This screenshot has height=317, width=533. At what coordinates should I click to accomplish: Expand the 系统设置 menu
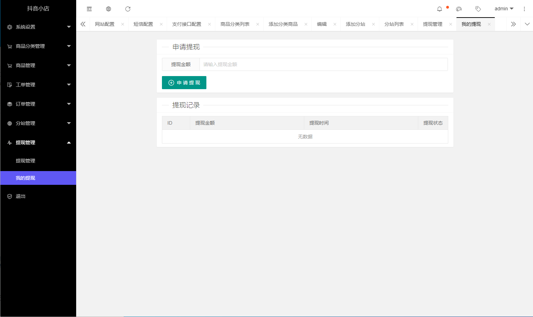(x=38, y=27)
